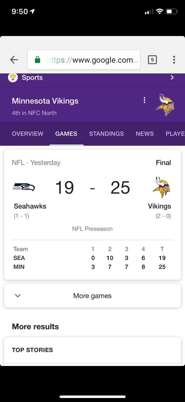Viewport: 185px width, 402px height.
Task: Tap the Seahawks team logo
Action: pyautogui.click(x=24, y=187)
